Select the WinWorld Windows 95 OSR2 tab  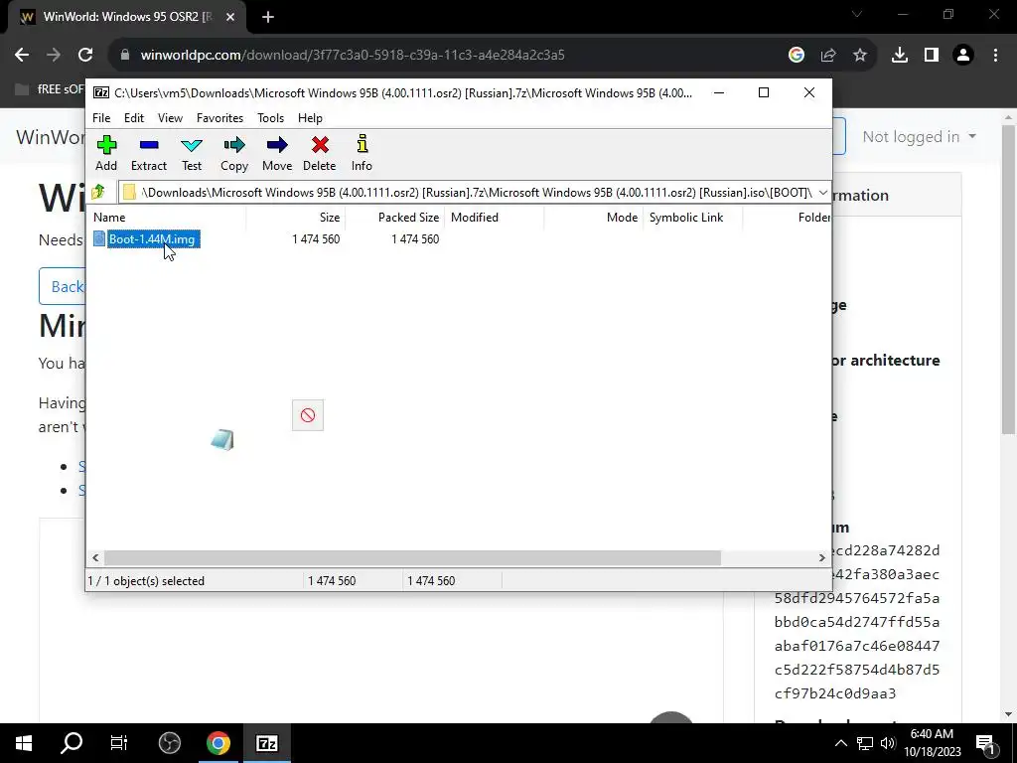(x=127, y=18)
